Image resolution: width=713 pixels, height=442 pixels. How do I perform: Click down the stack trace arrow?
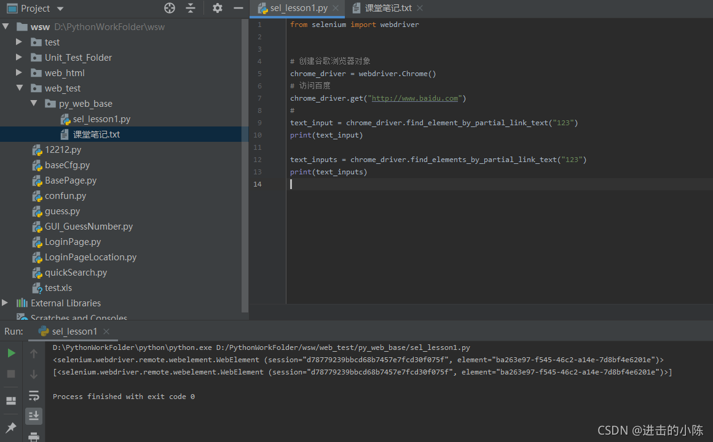click(x=34, y=374)
